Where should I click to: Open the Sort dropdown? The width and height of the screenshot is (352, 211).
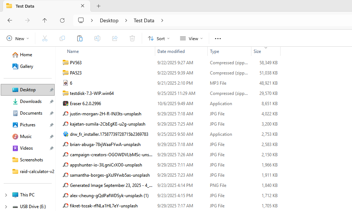point(159,38)
